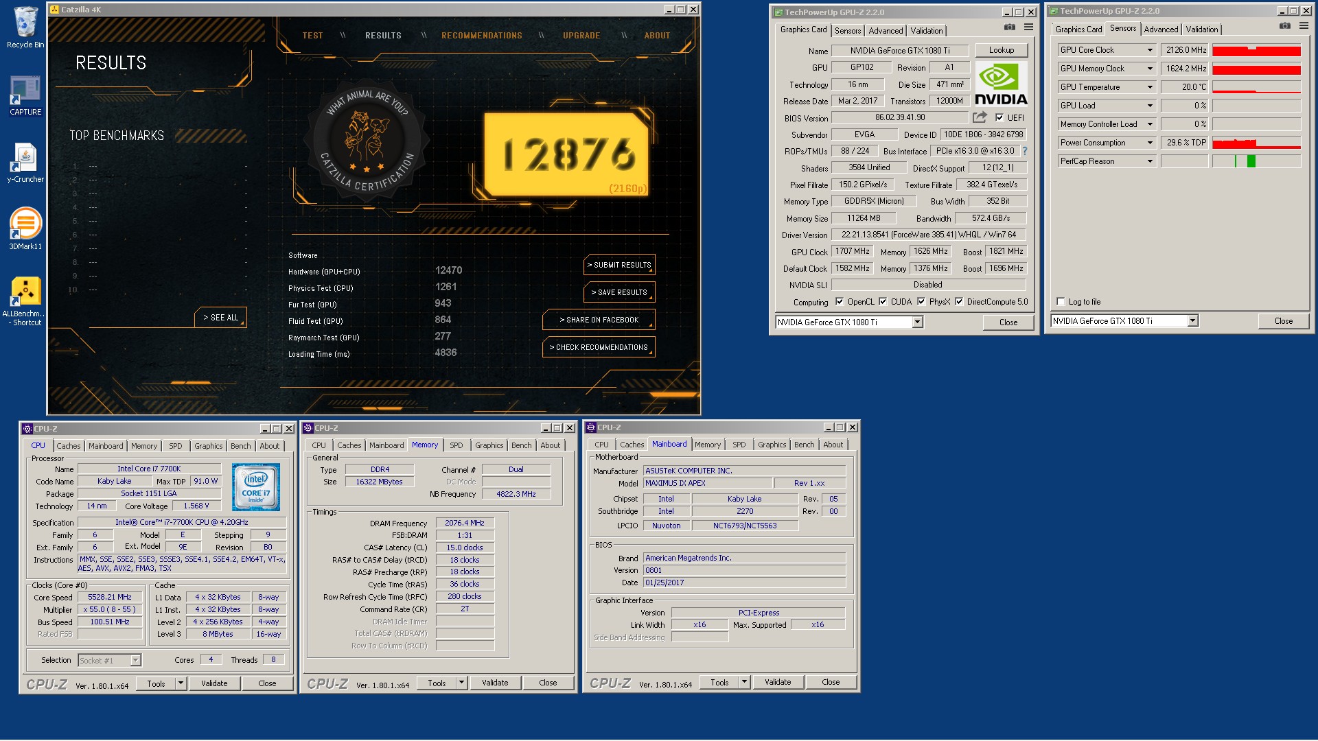Open the Socket #1 selection dropdown
The image size is (1318, 741).
click(135, 660)
